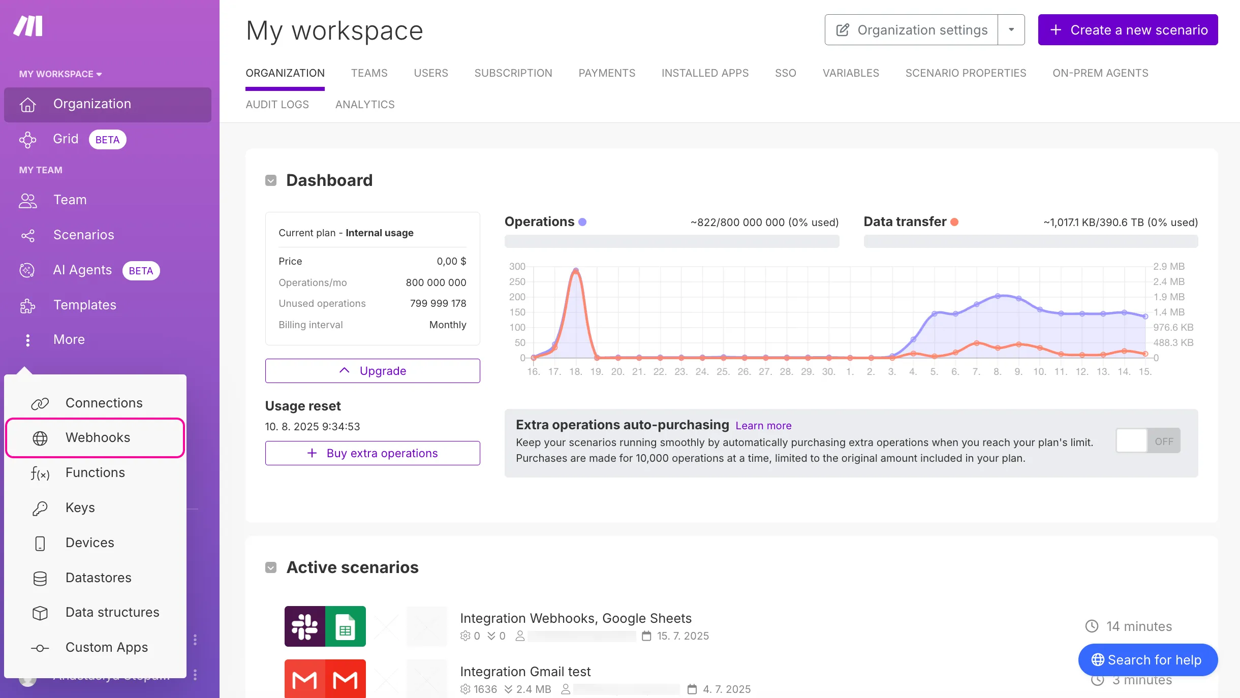The width and height of the screenshot is (1240, 698).
Task: Open the MY WORKSPACE switcher dropdown
Action: coord(60,74)
